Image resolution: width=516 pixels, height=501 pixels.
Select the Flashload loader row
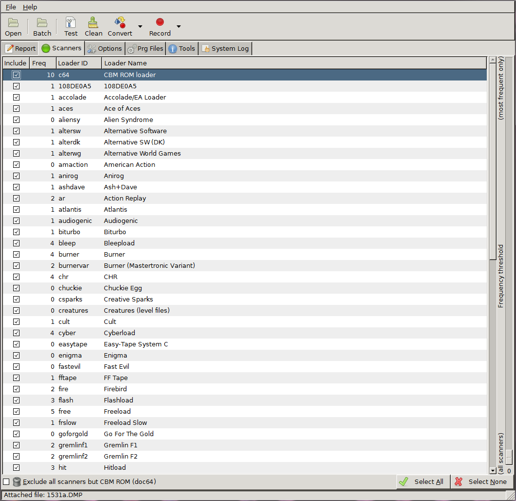pos(245,401)
